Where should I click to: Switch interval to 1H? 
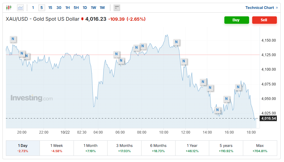coord(67,8)
